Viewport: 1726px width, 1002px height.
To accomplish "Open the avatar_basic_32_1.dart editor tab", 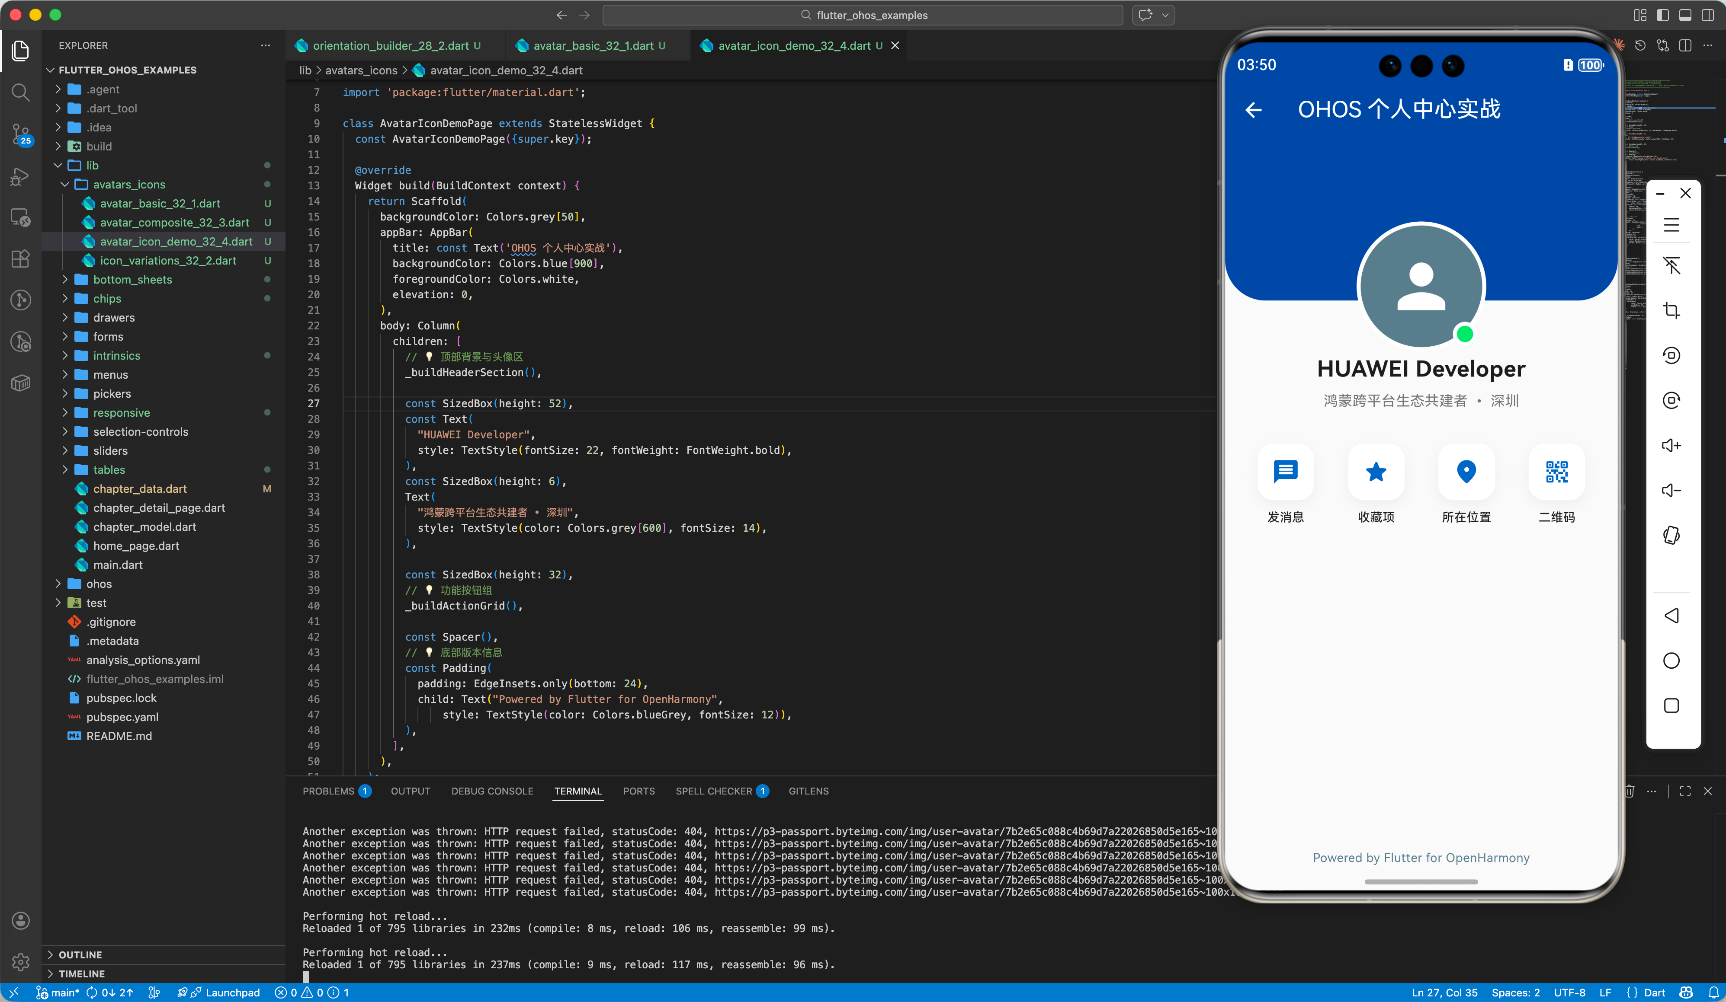I will (593, 46).
